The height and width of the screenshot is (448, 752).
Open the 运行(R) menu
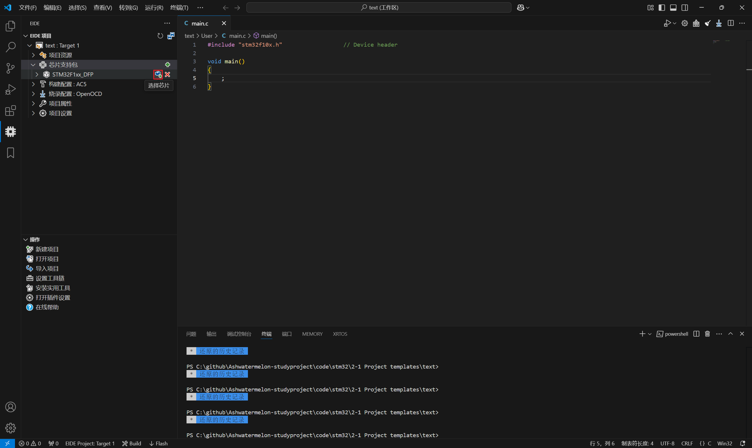tap(154, 8)
